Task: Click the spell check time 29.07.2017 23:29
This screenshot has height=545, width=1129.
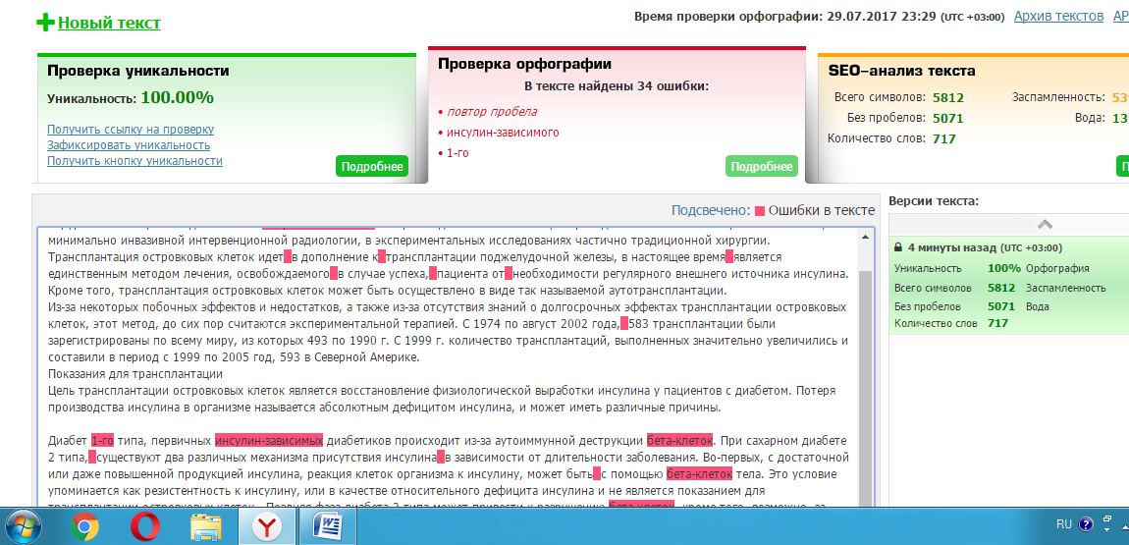Action: [880, 16]
